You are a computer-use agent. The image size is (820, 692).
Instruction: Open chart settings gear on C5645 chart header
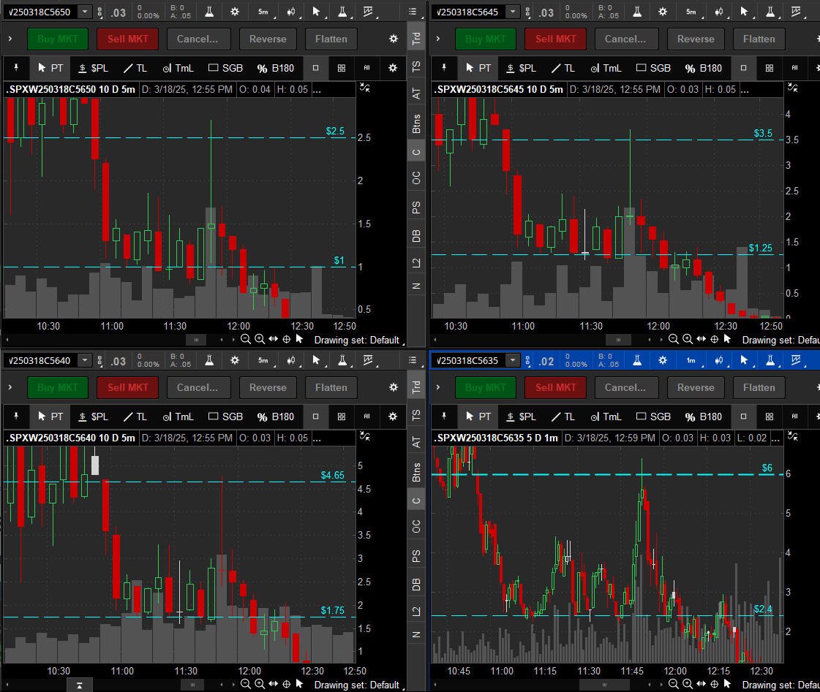point(663,12)
